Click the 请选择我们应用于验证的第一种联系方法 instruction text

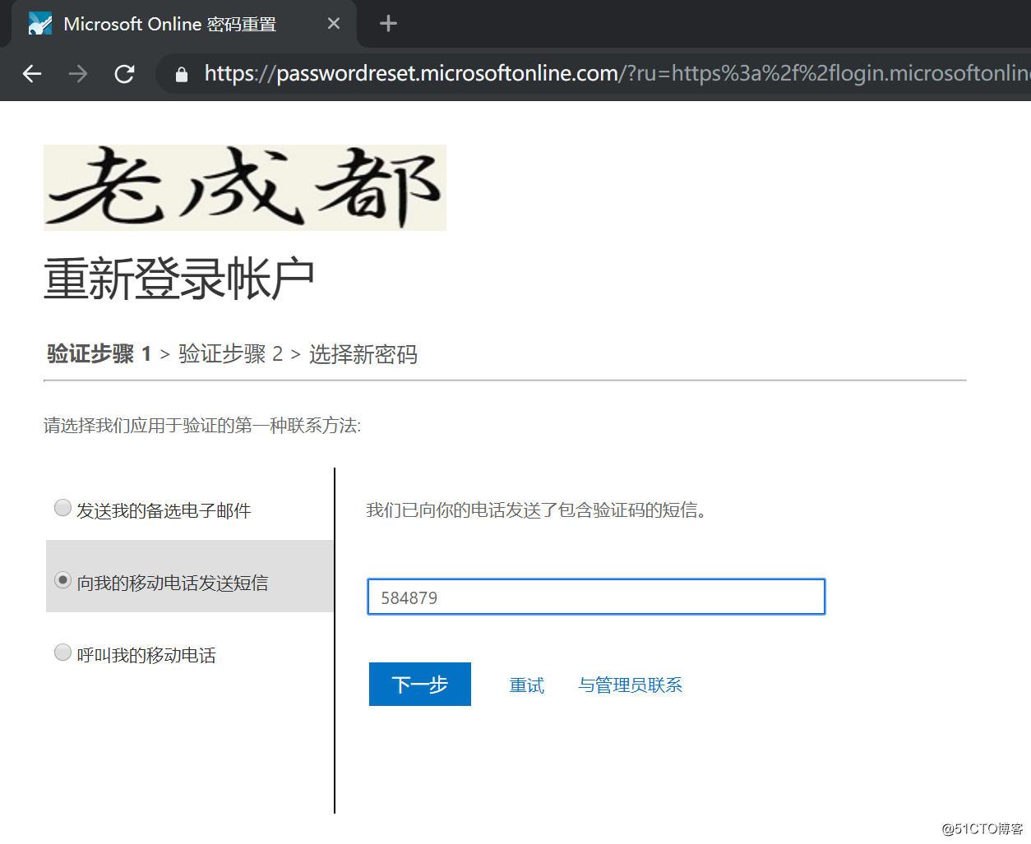202,426
